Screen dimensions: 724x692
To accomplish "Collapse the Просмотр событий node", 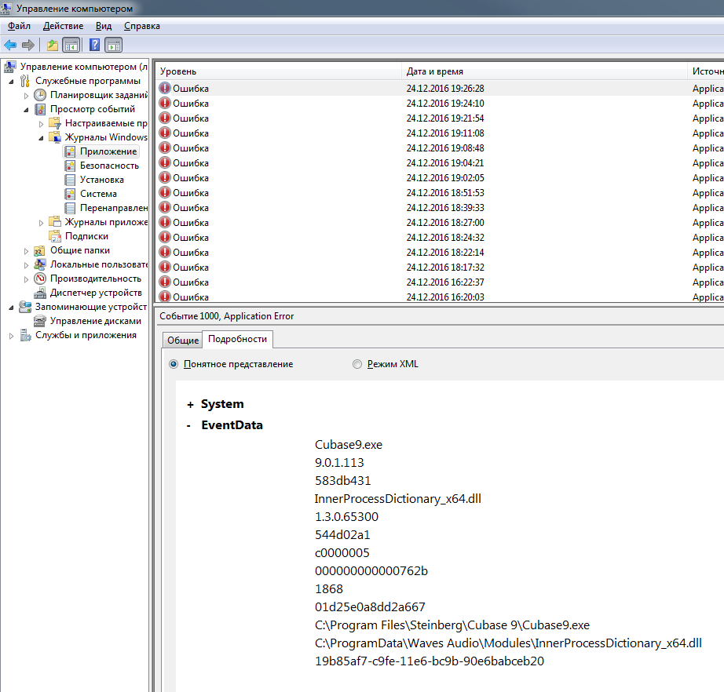I will tap(27, 110).
